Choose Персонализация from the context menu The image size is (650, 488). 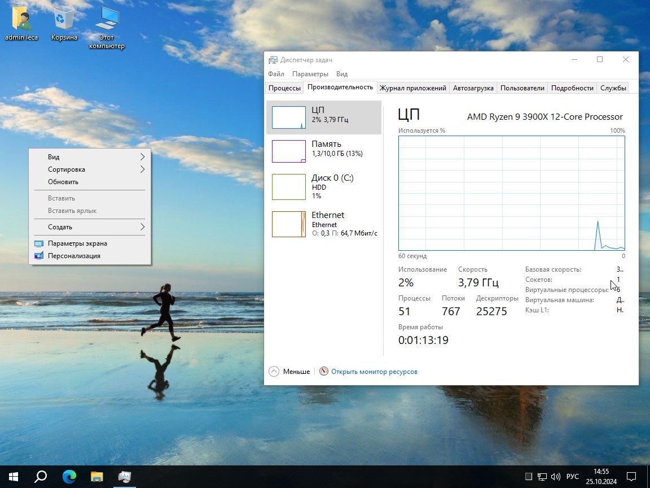click(74, 256)
